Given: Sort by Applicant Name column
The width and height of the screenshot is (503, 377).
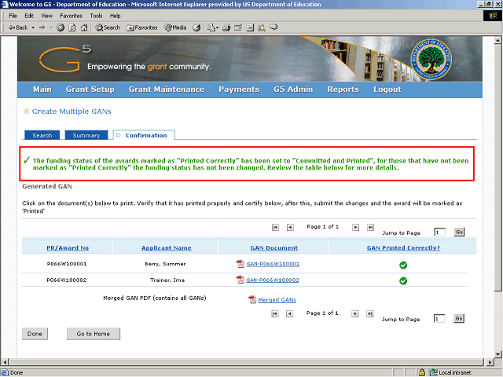Looking at the screenshot, I should [167, 248].
